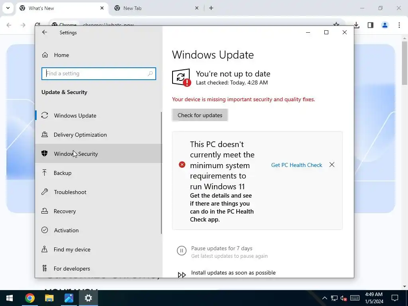Dismiss the Windows 11 requirements notice
This screenshot has height=306, width=408.
332,165
